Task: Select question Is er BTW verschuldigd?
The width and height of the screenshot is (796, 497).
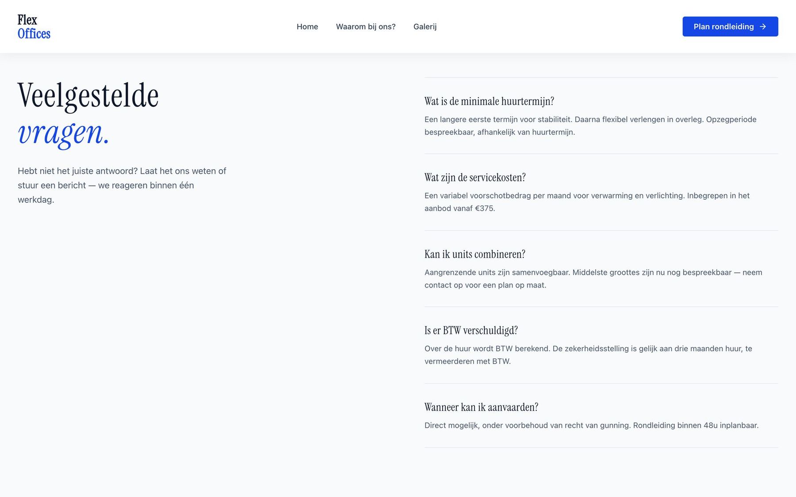Action: point(471,330)
